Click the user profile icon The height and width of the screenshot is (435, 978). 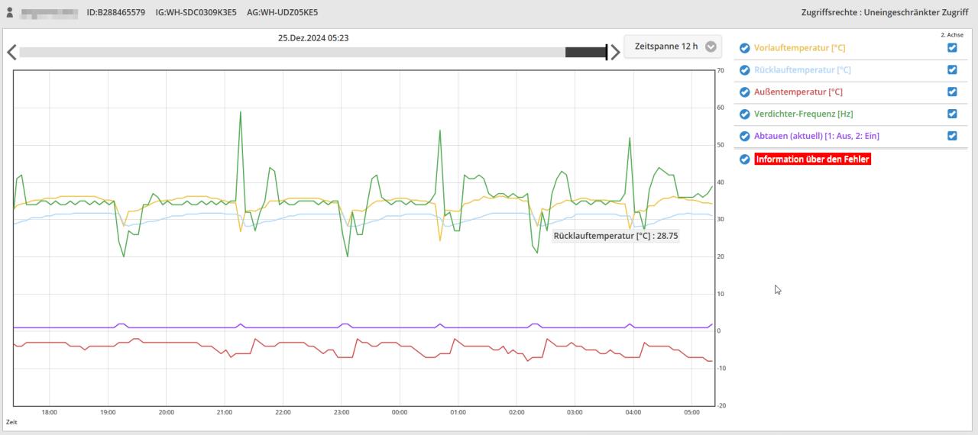10,13
